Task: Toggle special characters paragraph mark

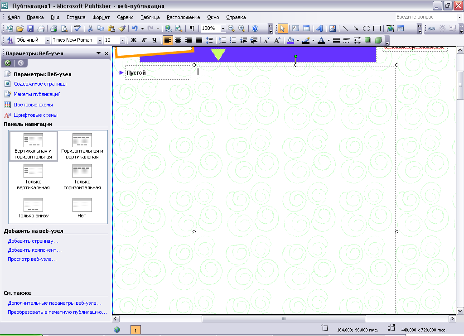Action: click(192, 29)
